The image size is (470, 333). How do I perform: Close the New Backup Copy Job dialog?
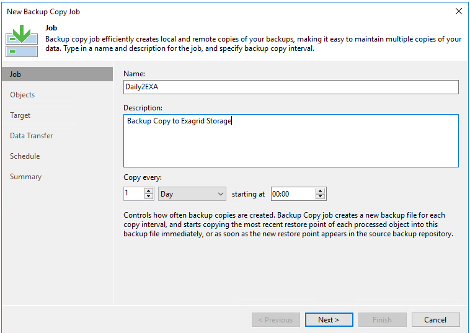pyautogui.click(x=459, y=11)
